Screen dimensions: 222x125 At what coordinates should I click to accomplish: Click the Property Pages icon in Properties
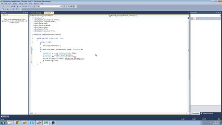coord(198,18)
